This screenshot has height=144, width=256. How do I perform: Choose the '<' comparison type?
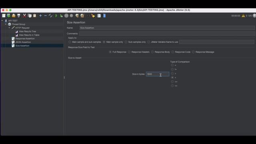point(172,77)
